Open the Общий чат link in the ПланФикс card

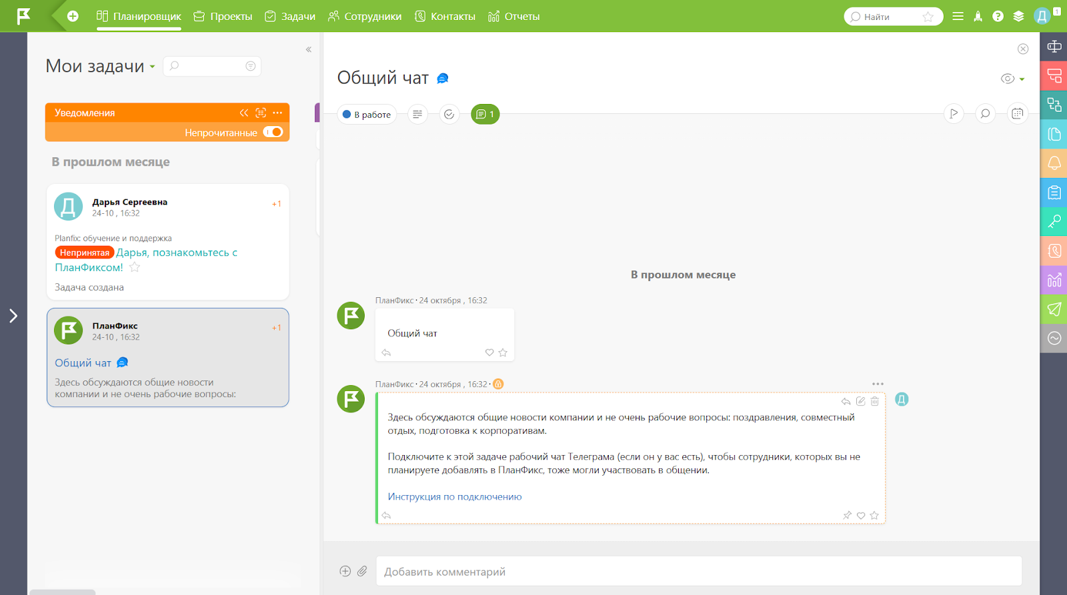click(x=83, y=363)
